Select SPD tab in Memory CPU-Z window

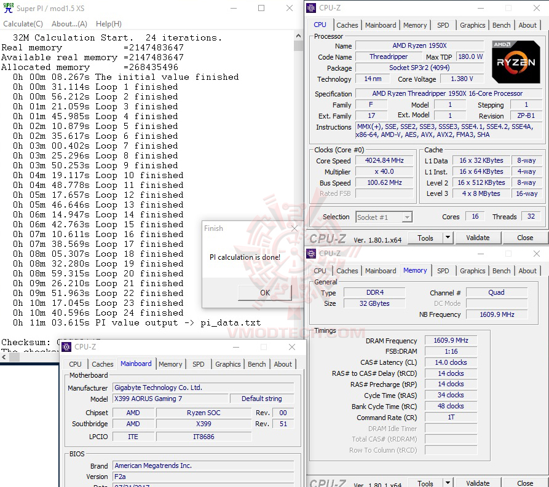point(443,271)
